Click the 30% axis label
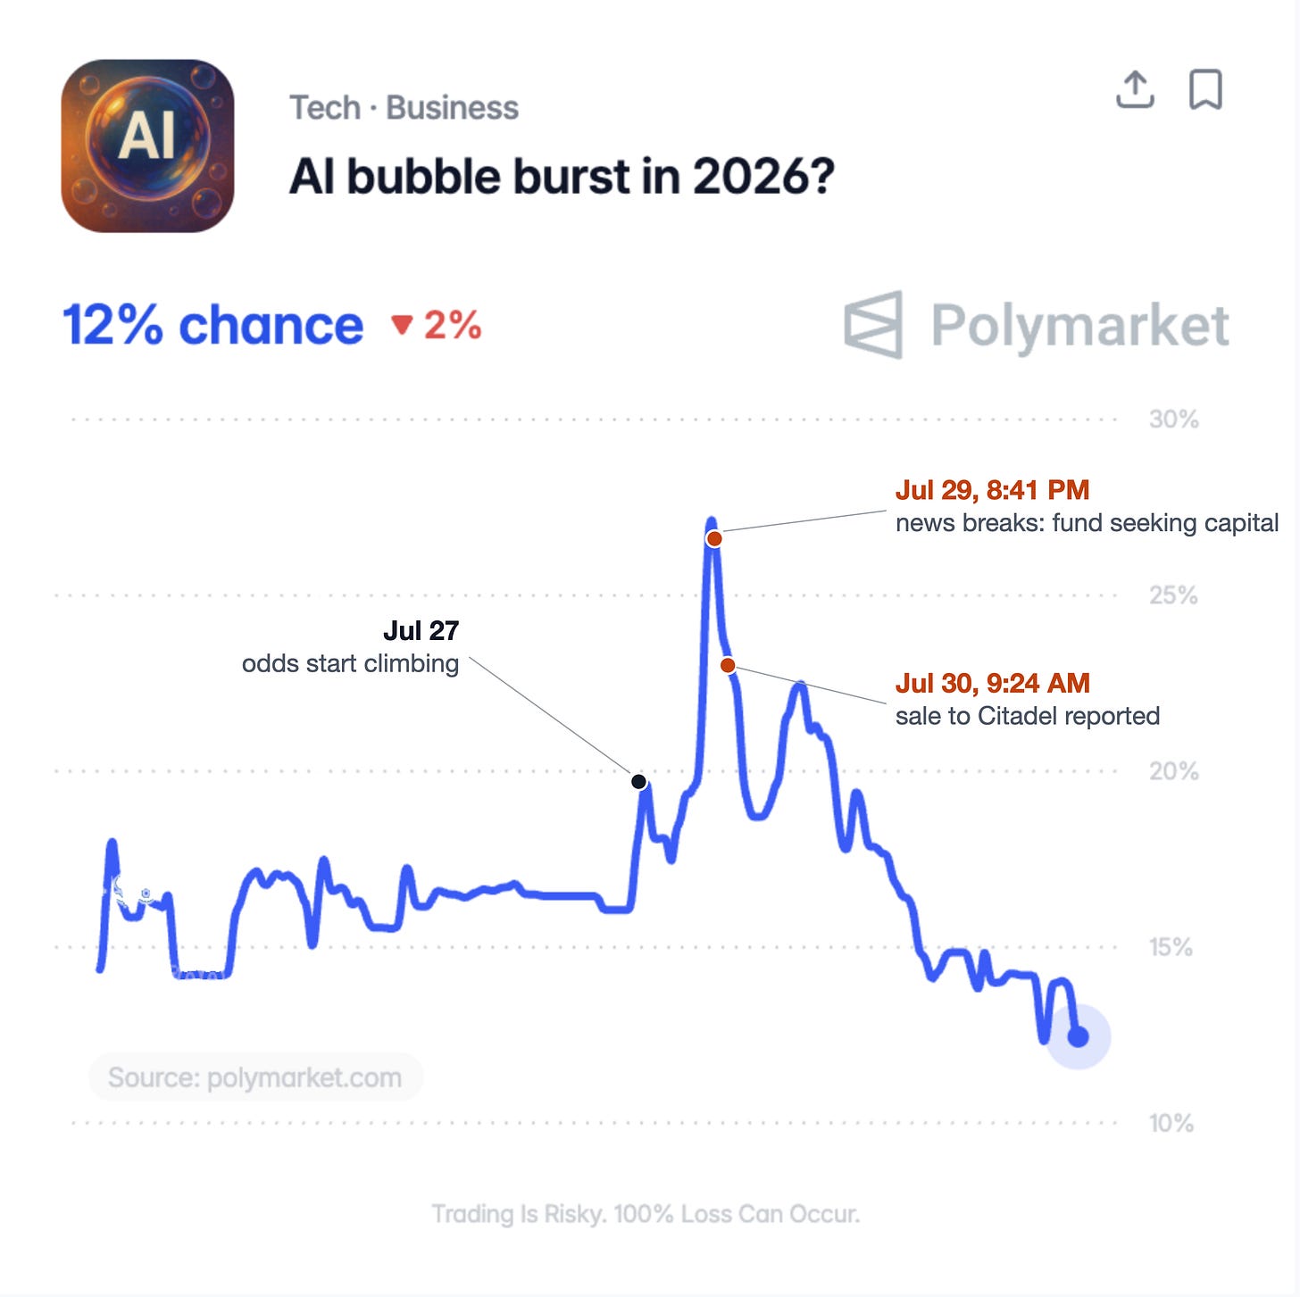Image resolution: width=1300 pixels, height=1297 pixels. [x=1173, y=420]
